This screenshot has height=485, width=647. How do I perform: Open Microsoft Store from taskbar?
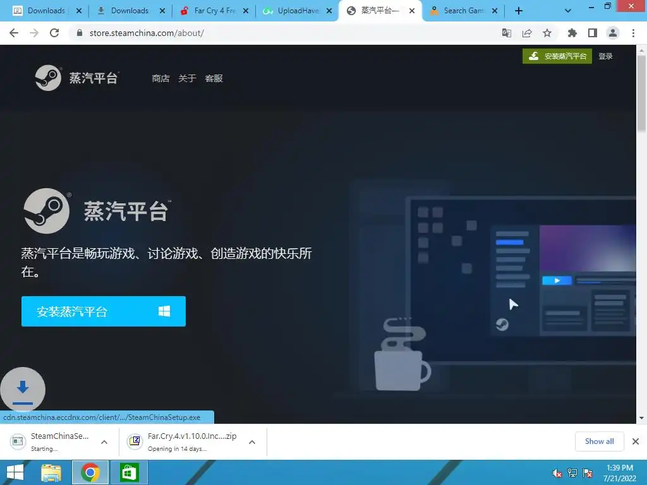[x=129, y=472]
